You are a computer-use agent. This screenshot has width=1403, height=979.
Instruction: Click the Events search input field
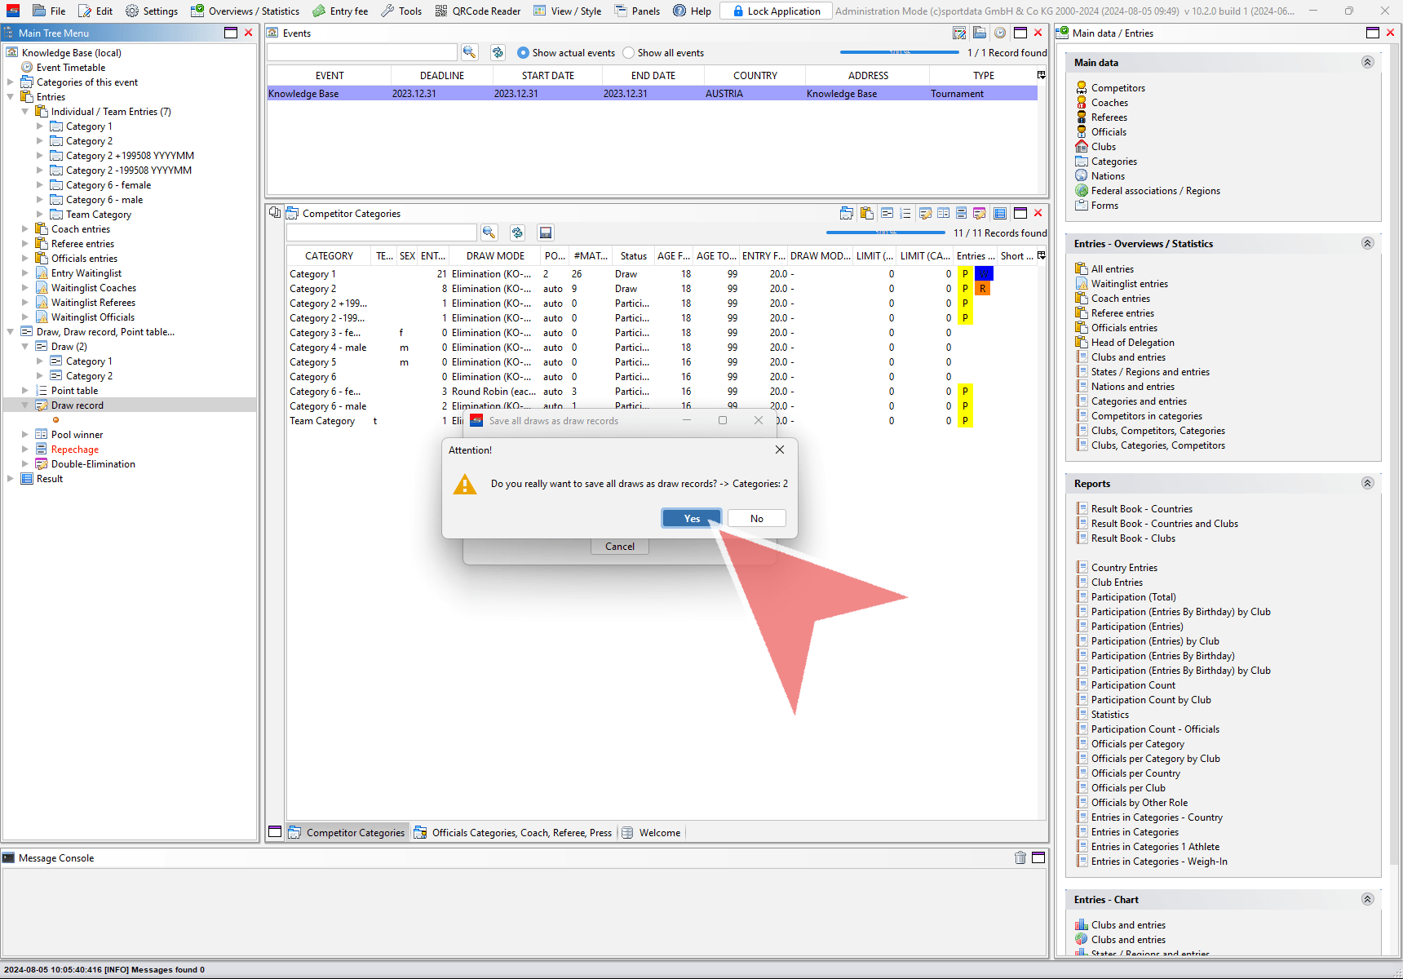361,52
